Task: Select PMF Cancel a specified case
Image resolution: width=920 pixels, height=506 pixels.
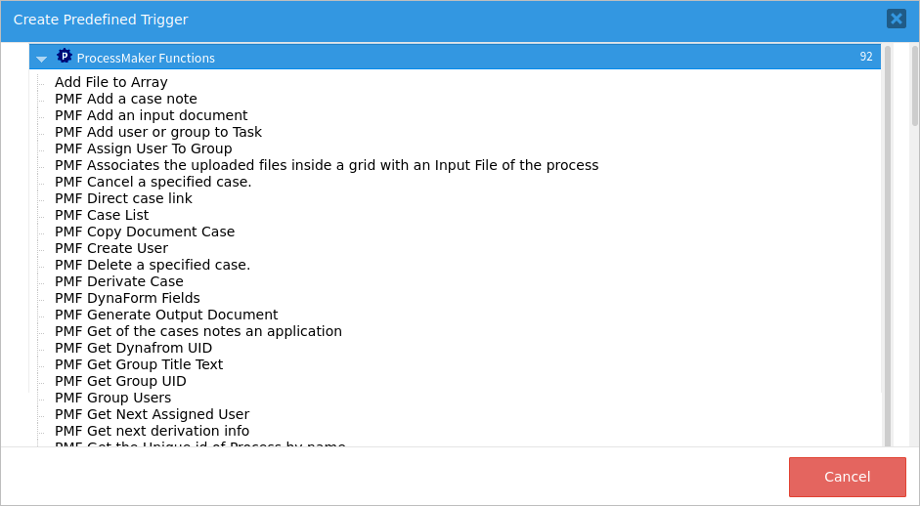Action: point(153,182)
